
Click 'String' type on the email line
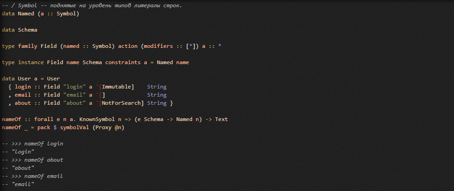[x=157, y=95]
